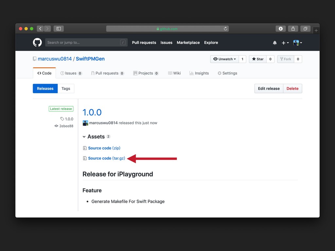
Task: Open the 1.0.0 release title
Action: [x=92, y=112]
